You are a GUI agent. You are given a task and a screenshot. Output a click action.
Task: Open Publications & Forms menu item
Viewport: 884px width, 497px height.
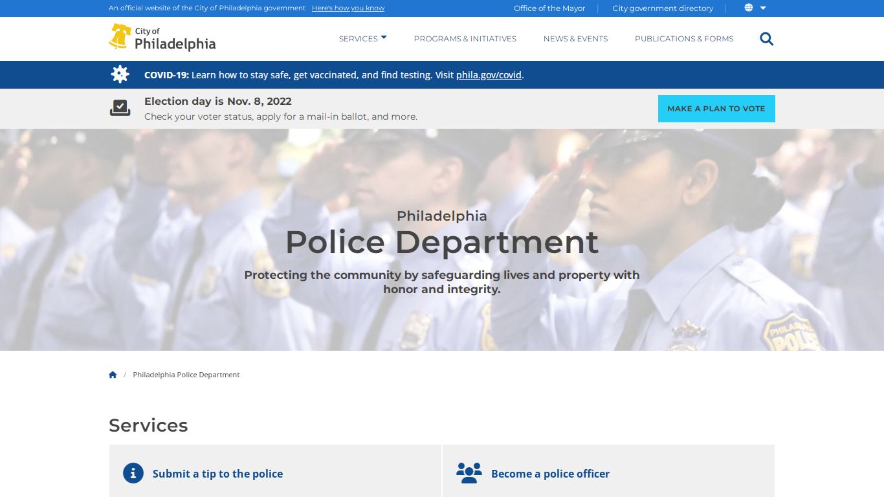[684, 39]
